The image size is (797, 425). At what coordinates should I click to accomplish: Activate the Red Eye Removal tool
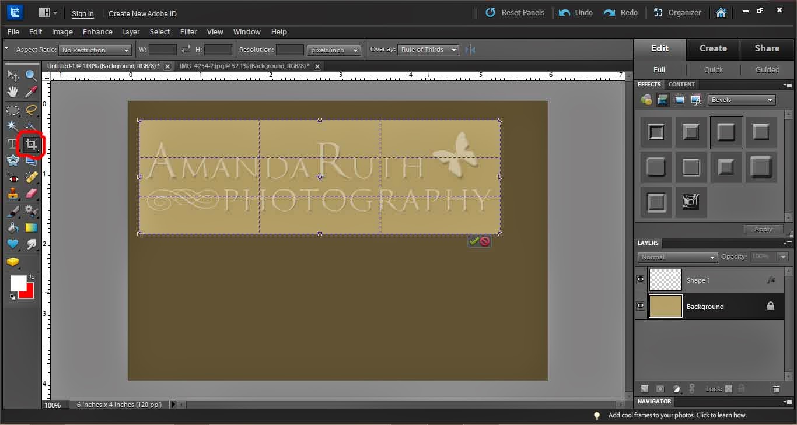coord(13,177)
